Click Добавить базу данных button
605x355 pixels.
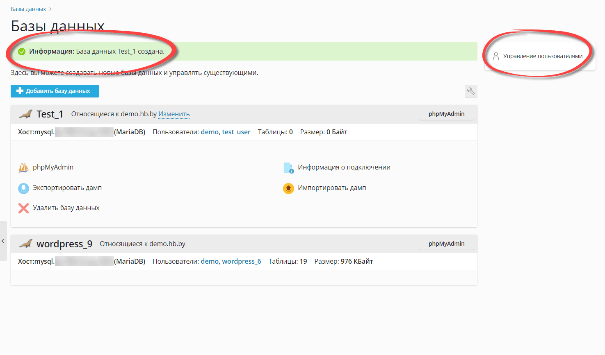[55, 91]
